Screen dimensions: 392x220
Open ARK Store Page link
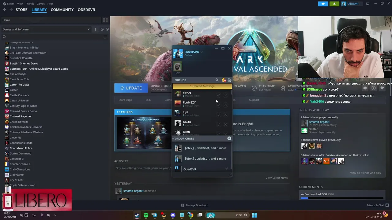(x=125, y=100)
